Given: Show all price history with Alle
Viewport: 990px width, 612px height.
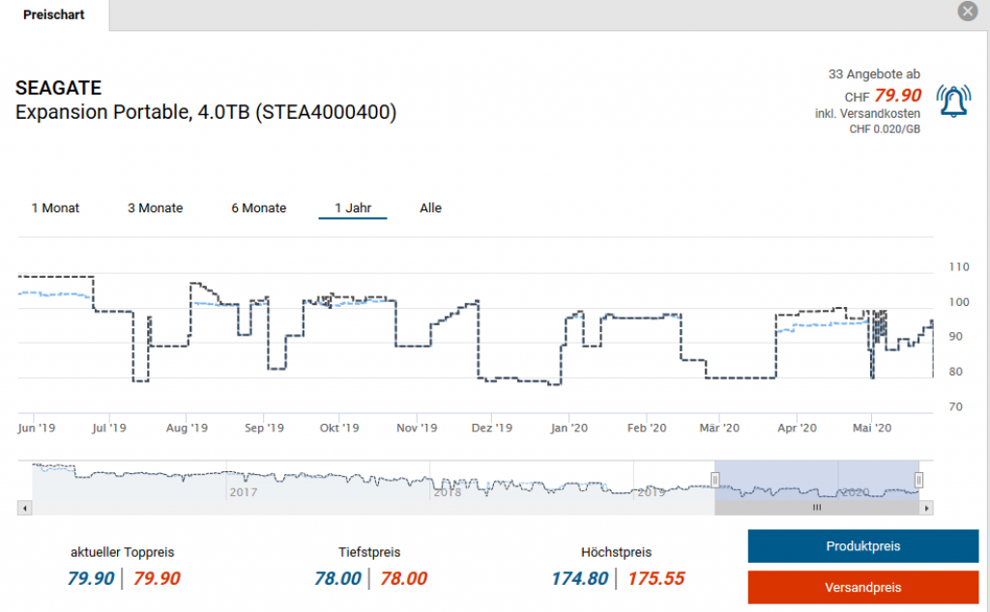Looking at the screenshot, I should pos(430,208).
